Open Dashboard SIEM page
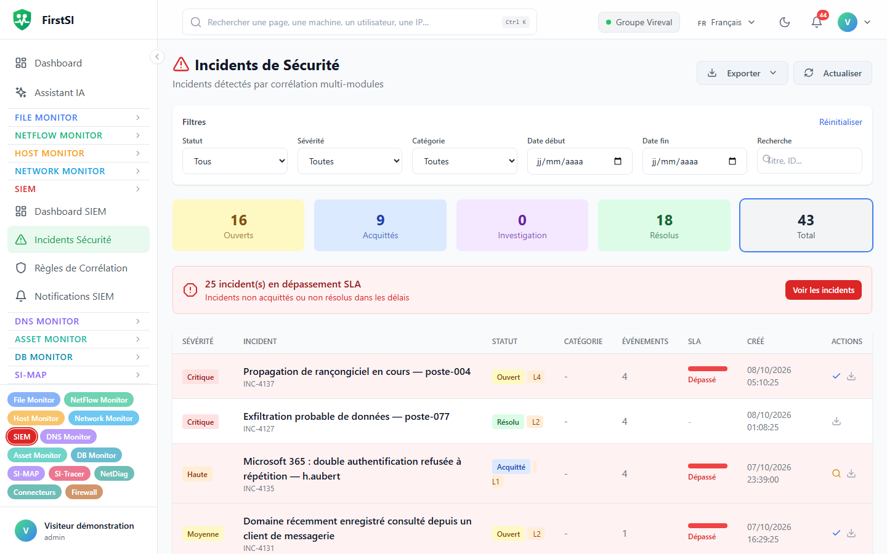Viewport: 887px width, 554px height. (x=78, y=211)
